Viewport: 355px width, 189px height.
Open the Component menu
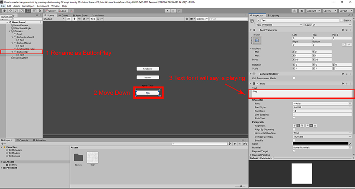[43, 6]
